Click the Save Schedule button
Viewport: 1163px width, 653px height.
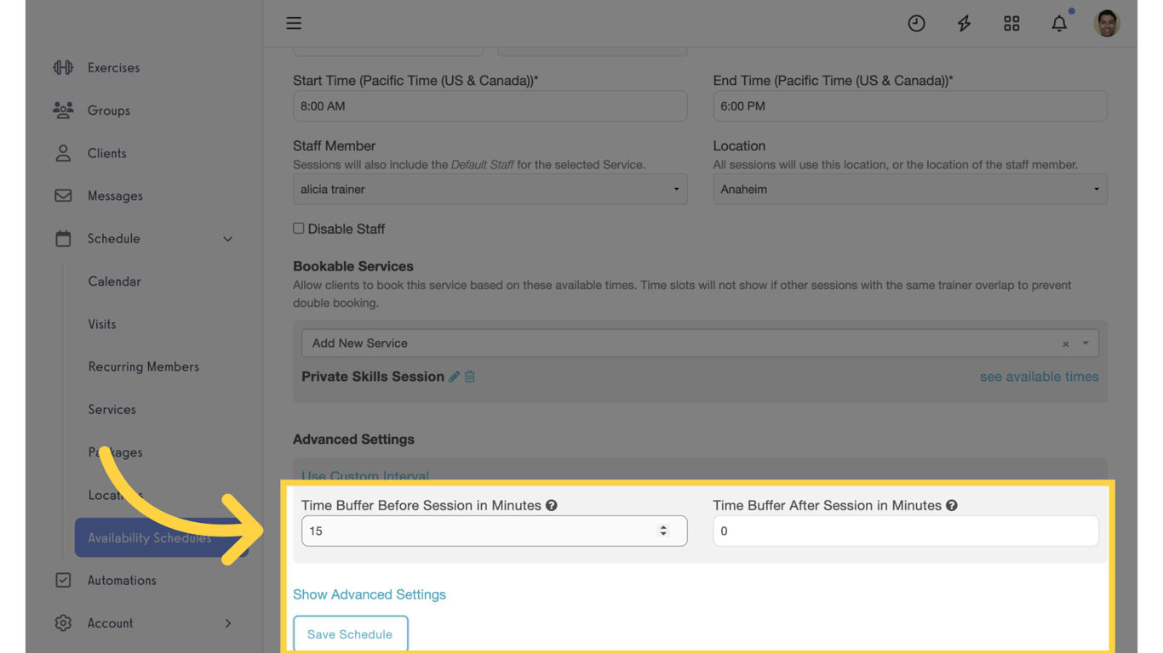pyautogui.click(x=350, y=634)
